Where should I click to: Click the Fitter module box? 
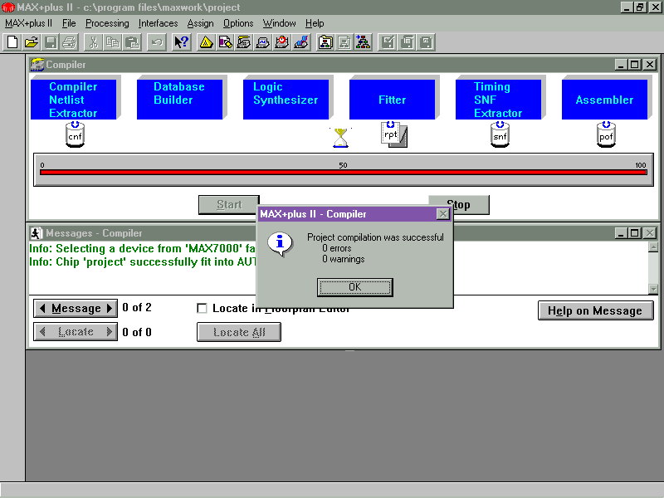point(392,100)
